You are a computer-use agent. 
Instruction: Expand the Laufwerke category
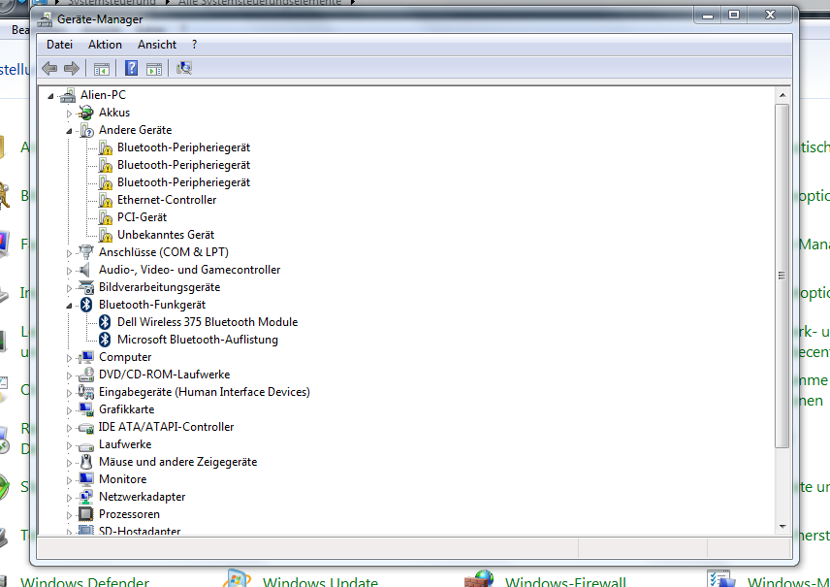coord(70,445)
